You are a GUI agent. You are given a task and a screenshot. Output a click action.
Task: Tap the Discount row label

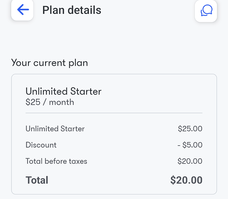(x=41, y=145)
